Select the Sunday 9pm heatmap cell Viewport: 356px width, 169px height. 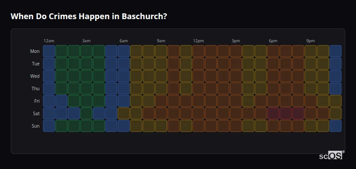click(311, 126)
